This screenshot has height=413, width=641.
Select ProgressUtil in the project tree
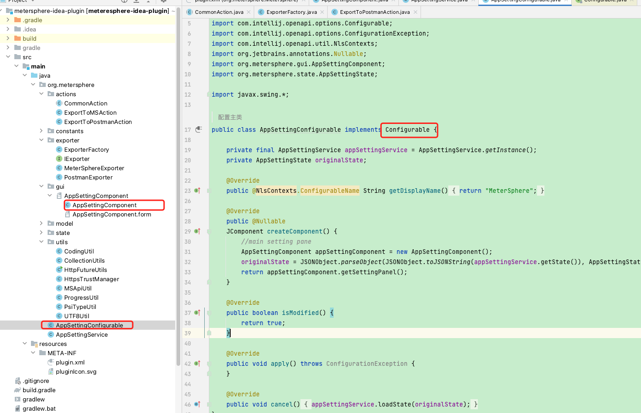pyautogui.click(x=81, y=297)
